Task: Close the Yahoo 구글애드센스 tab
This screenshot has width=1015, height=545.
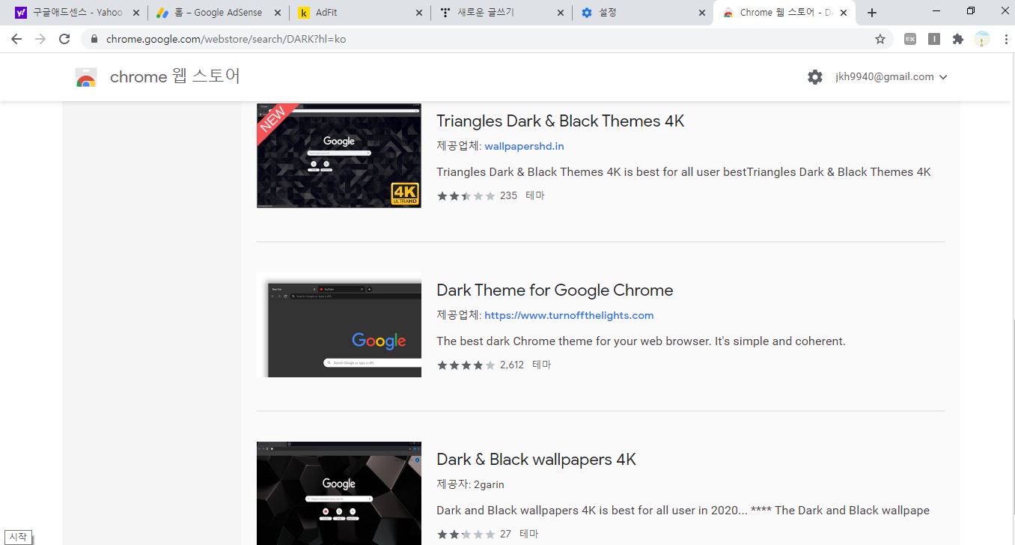Action: coord(135,13)
